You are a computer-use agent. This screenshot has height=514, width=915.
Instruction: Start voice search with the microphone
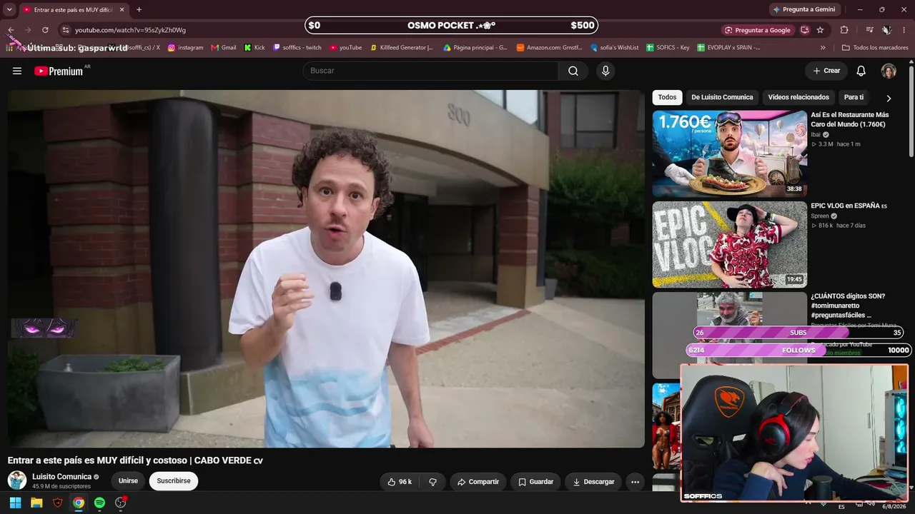click(605, 71)
